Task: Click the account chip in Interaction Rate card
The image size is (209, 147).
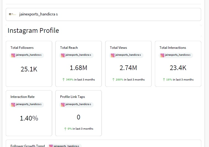Action: (x=27, y=105)
